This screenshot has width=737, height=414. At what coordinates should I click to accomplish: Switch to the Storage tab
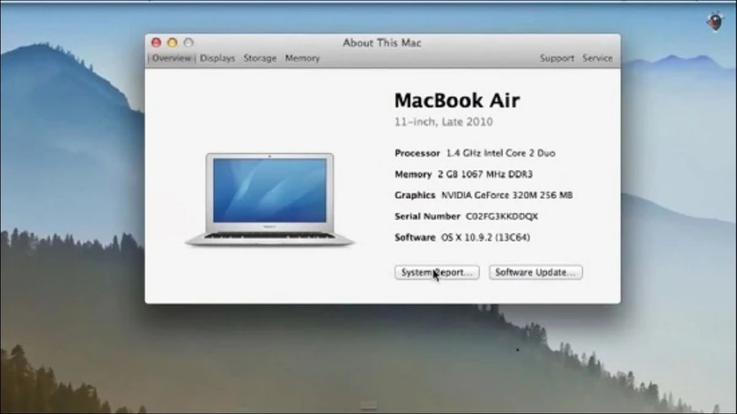260,58
